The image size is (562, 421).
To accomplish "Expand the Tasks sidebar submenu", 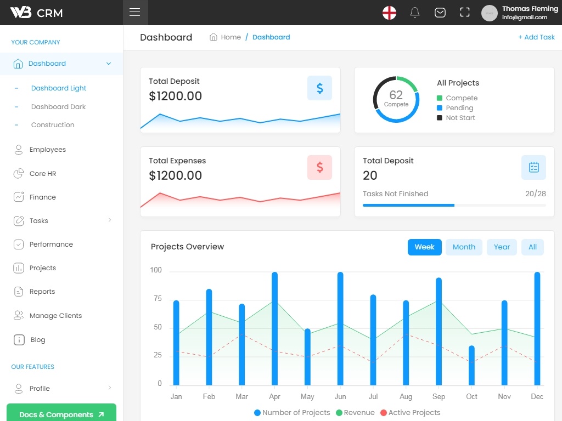I will click(x=110, y=220).
